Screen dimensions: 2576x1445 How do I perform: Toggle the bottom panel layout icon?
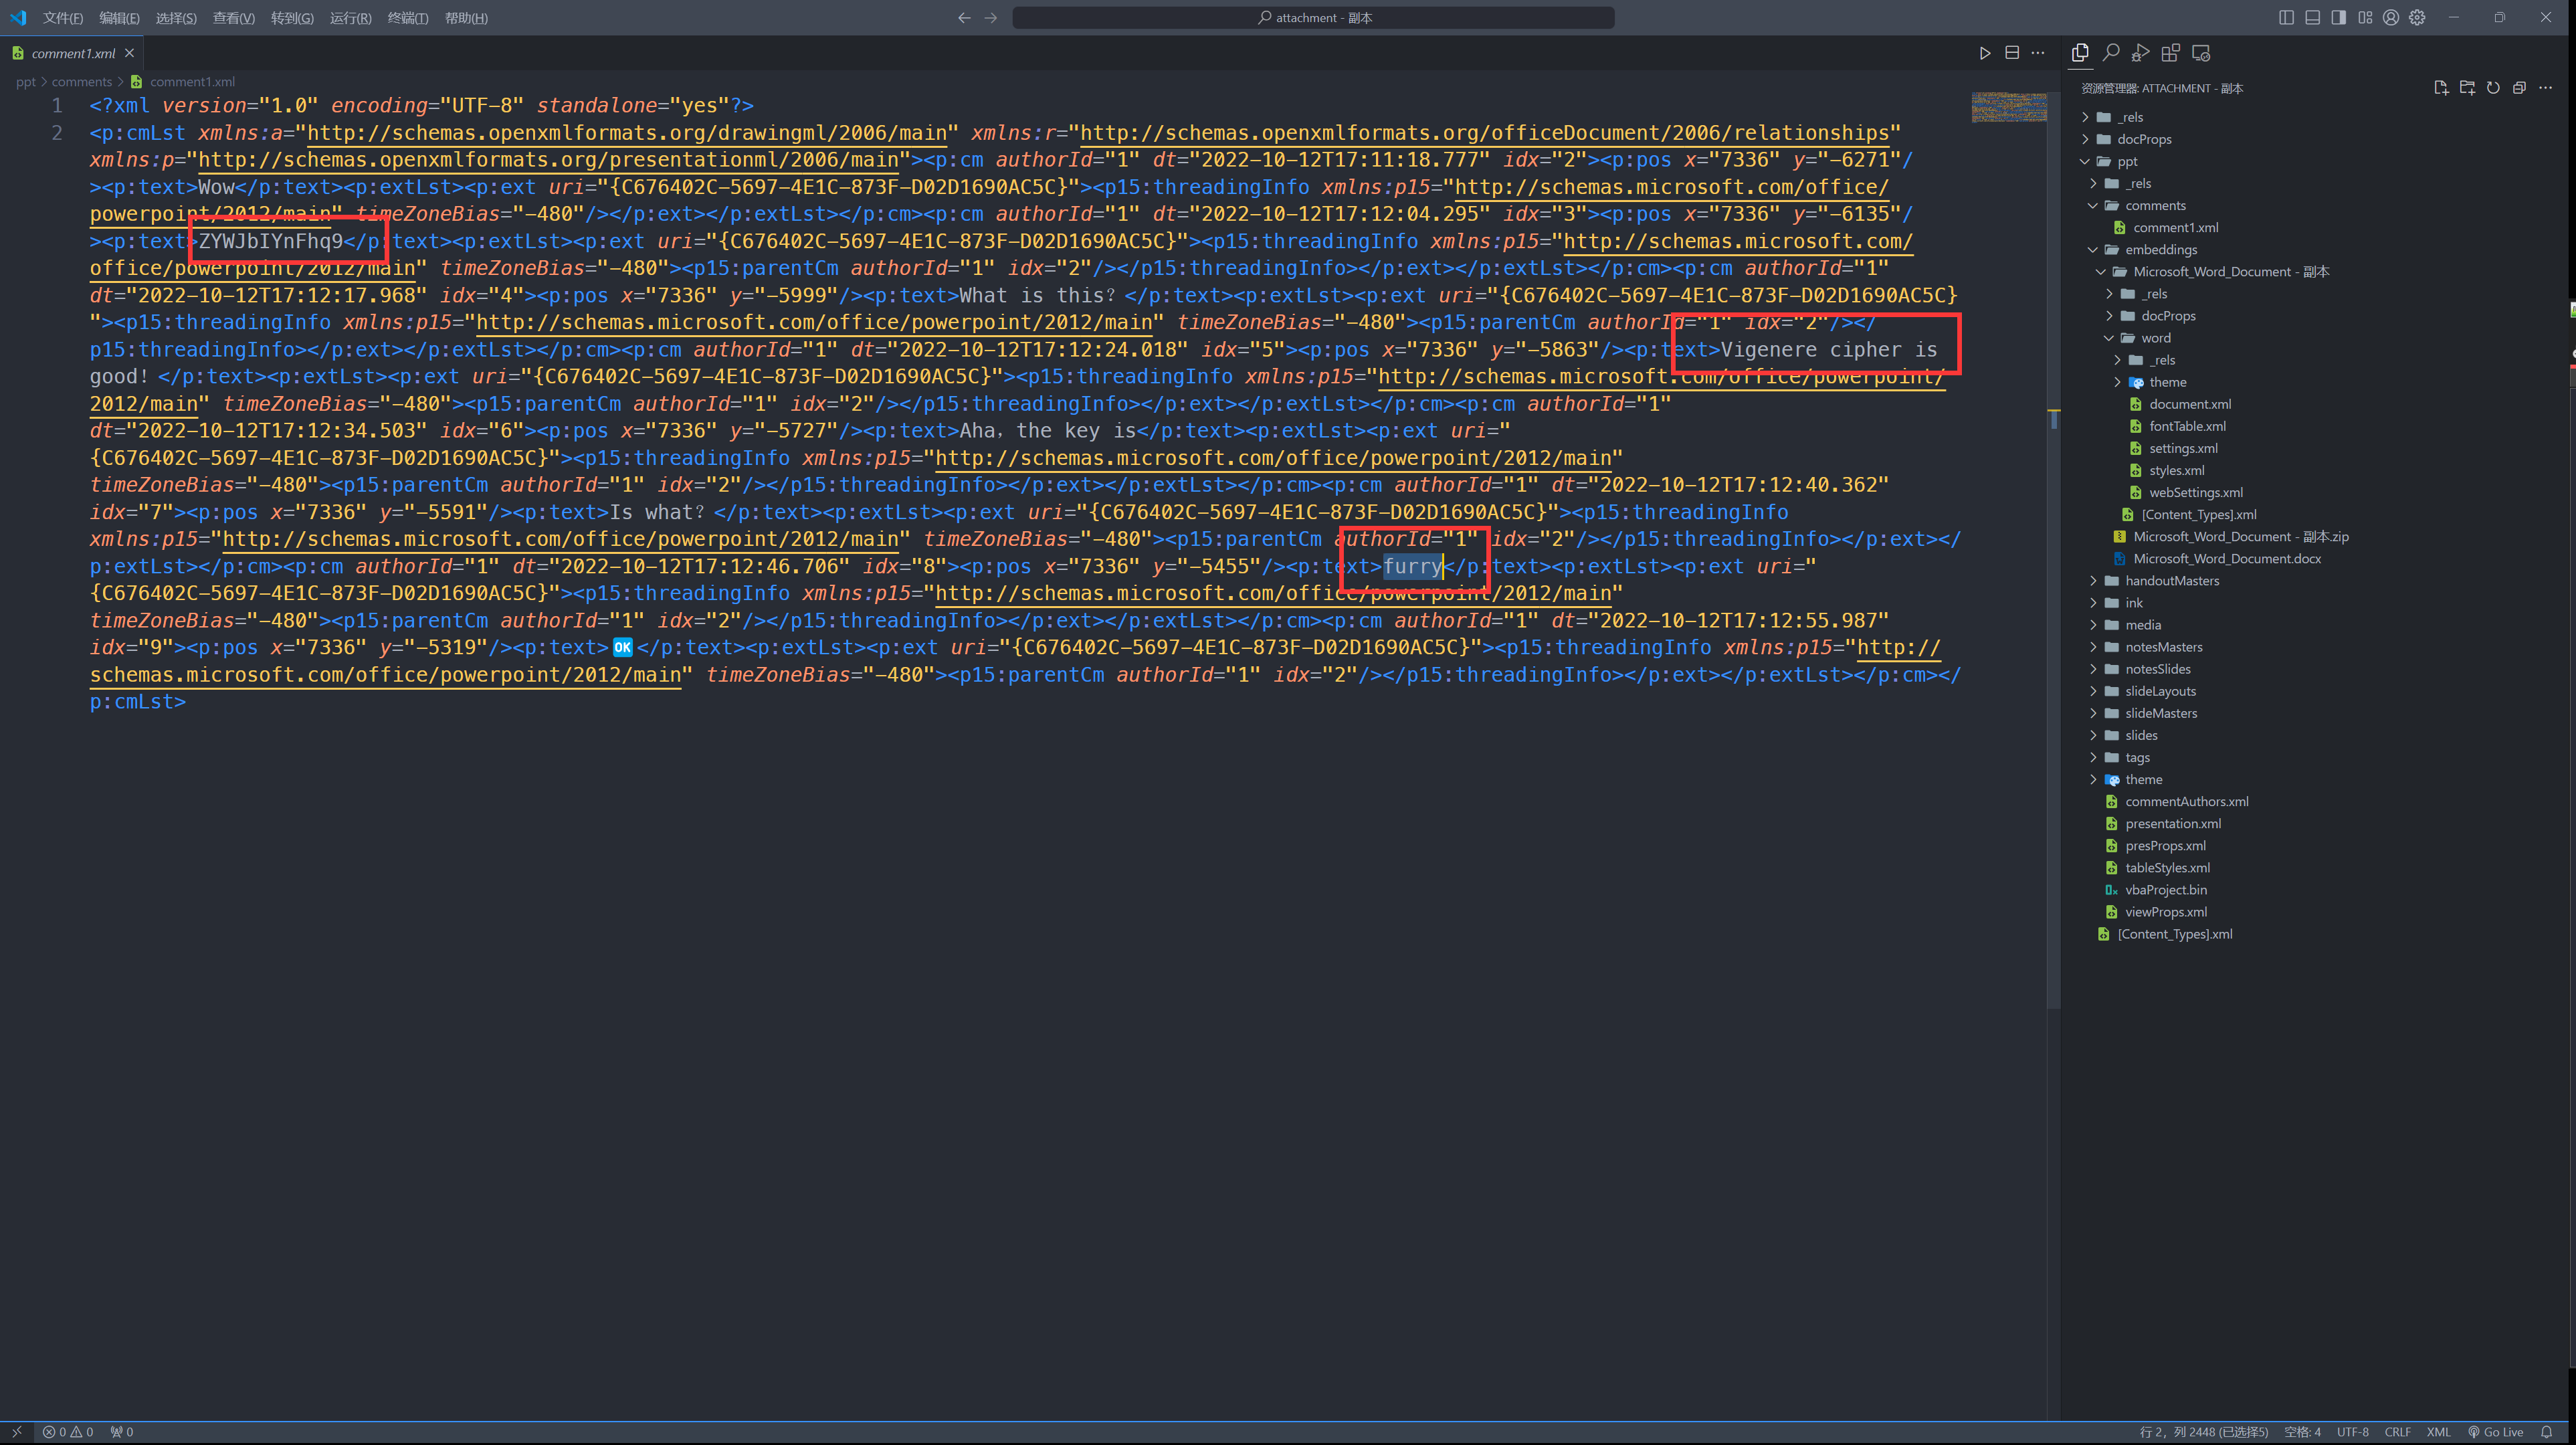point(2313,17)
